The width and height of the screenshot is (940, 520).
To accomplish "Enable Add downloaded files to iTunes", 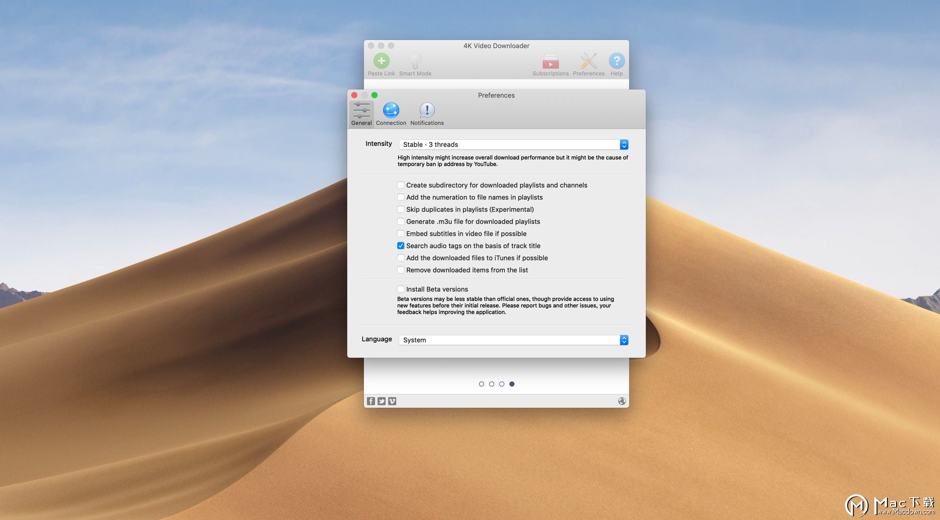I will [x=401, y=258].
